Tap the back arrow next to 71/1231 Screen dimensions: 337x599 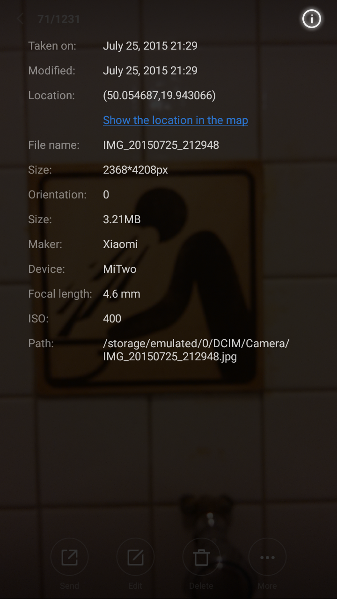tap(20, 19)
